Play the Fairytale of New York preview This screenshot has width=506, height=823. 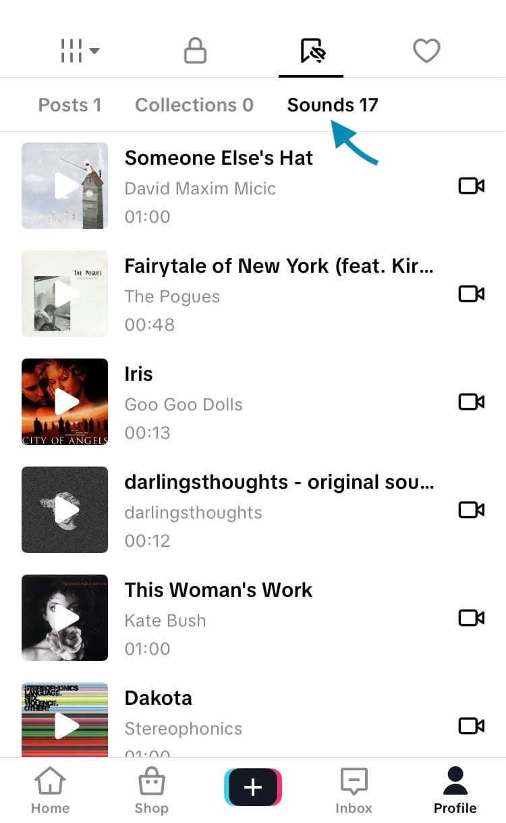click(65, 294)
